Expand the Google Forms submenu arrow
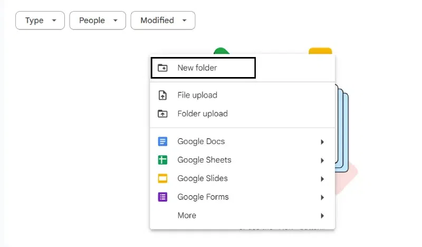The image size is (422, 247). click(x=322, y=197)
